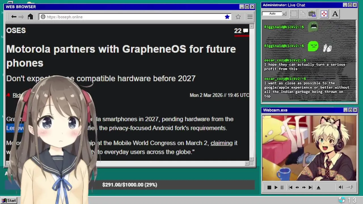Skip to previous track in Webcam.exe
Screen dimensions: 363x204
coord(290,187)
